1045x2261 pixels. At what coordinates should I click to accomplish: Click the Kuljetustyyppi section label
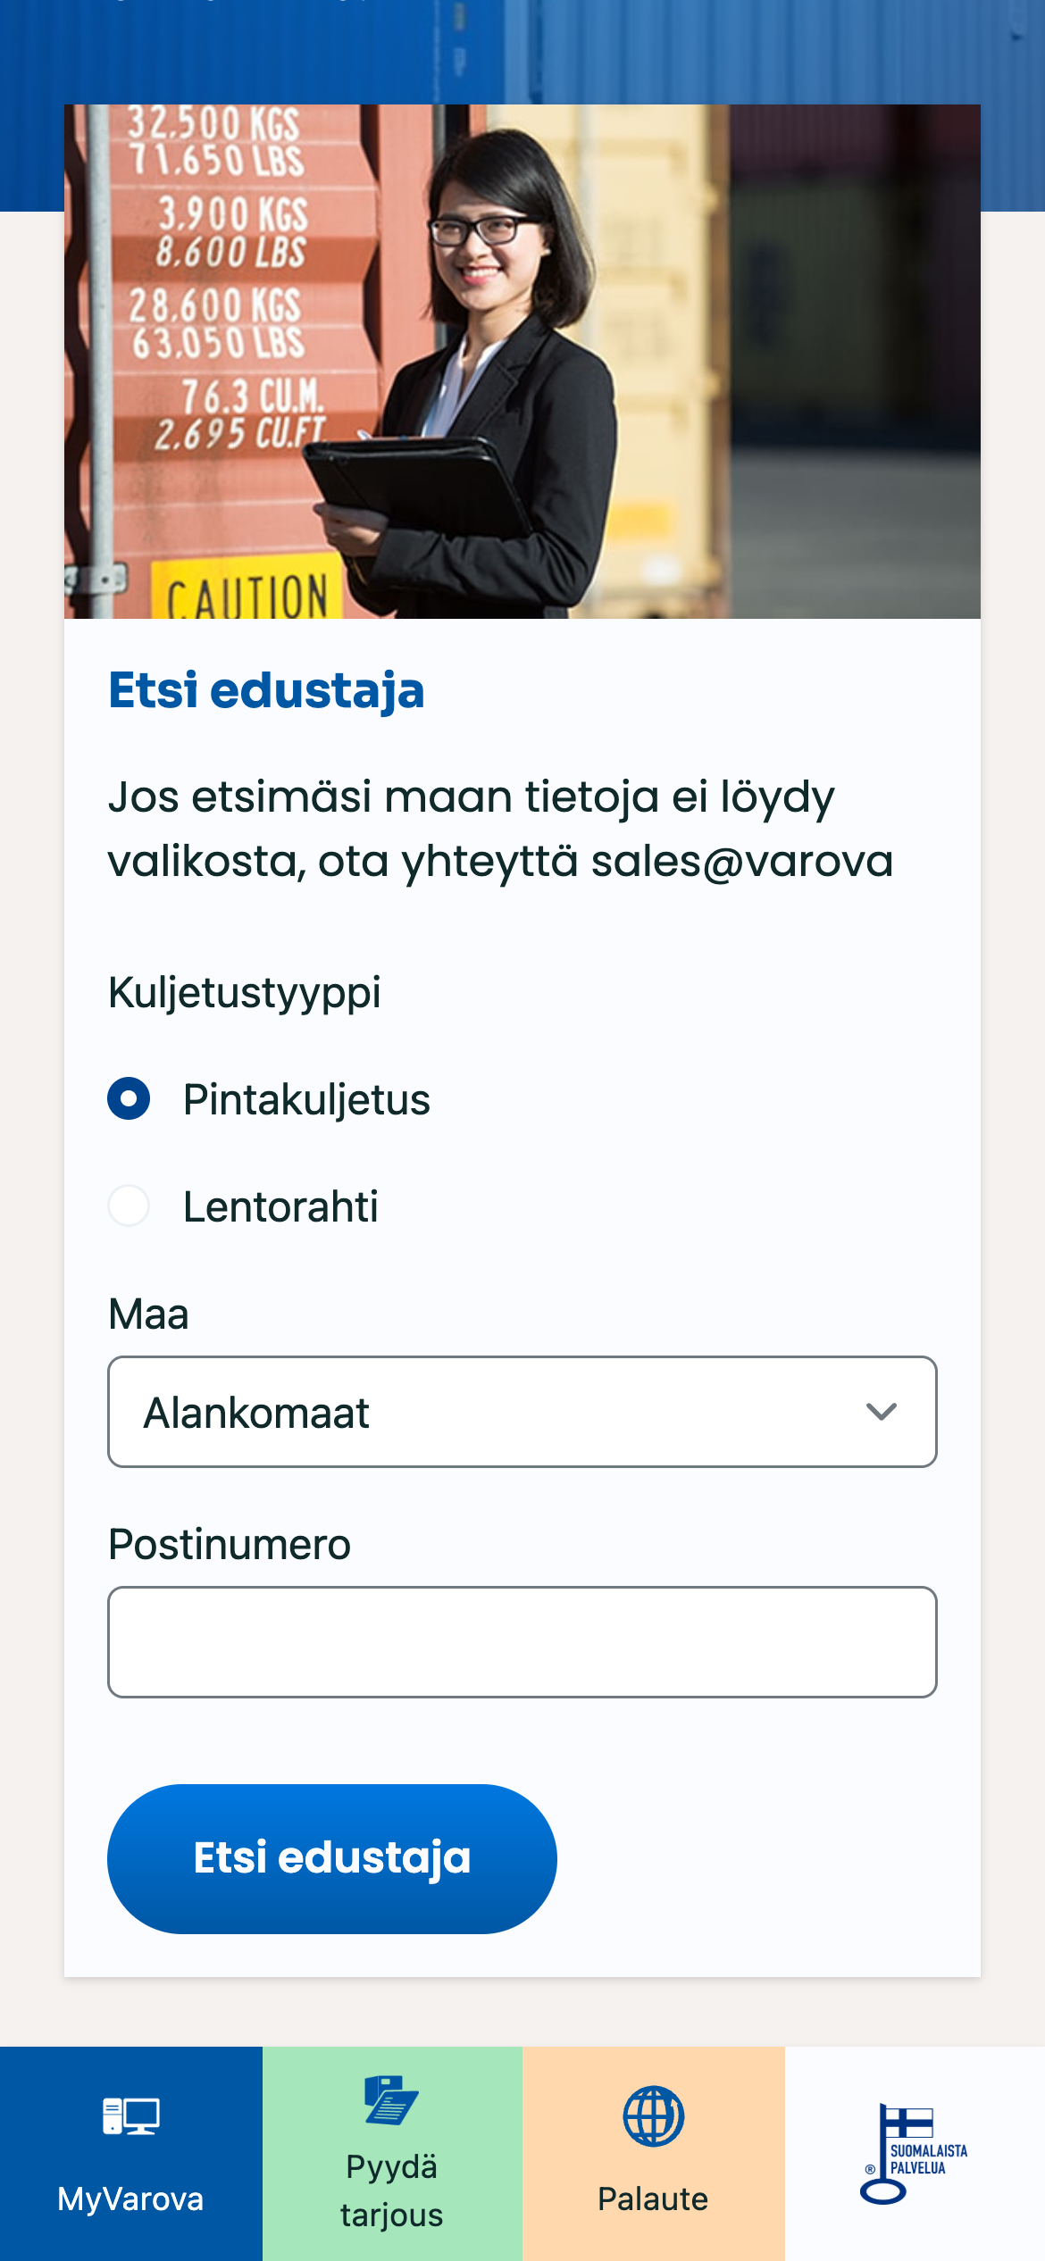[245, 993]
